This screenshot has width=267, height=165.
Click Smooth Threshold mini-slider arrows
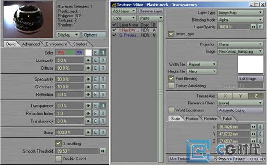[x=103, y=151]
